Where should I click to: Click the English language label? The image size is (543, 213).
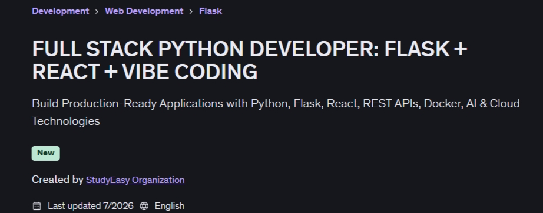[170, 206]
